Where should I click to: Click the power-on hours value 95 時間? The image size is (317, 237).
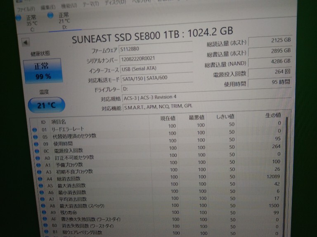[270, 82]
